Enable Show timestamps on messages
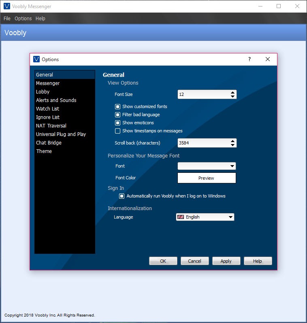The image size is (307, 323). pyautogui.click(x=117, y=131)
